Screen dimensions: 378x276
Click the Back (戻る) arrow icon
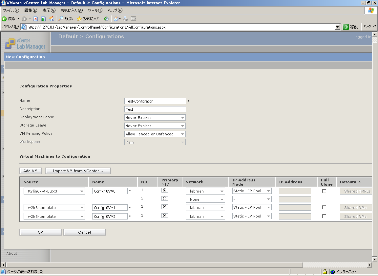click(x=4, y=19)
